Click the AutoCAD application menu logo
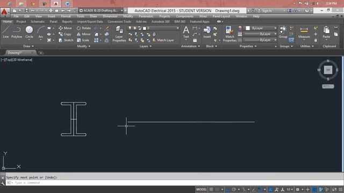This screenshot has width=344, height=193. point(4,12)
